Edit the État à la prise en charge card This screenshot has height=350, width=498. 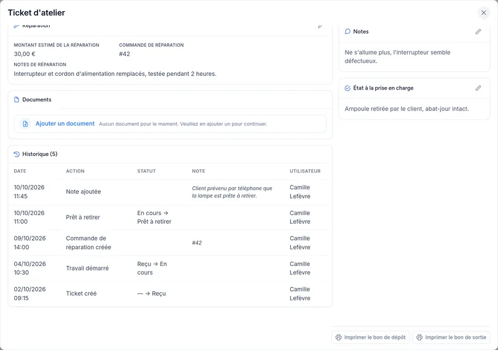point(478,88)
